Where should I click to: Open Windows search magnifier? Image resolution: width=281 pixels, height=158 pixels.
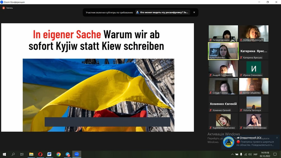coord(13,154)
